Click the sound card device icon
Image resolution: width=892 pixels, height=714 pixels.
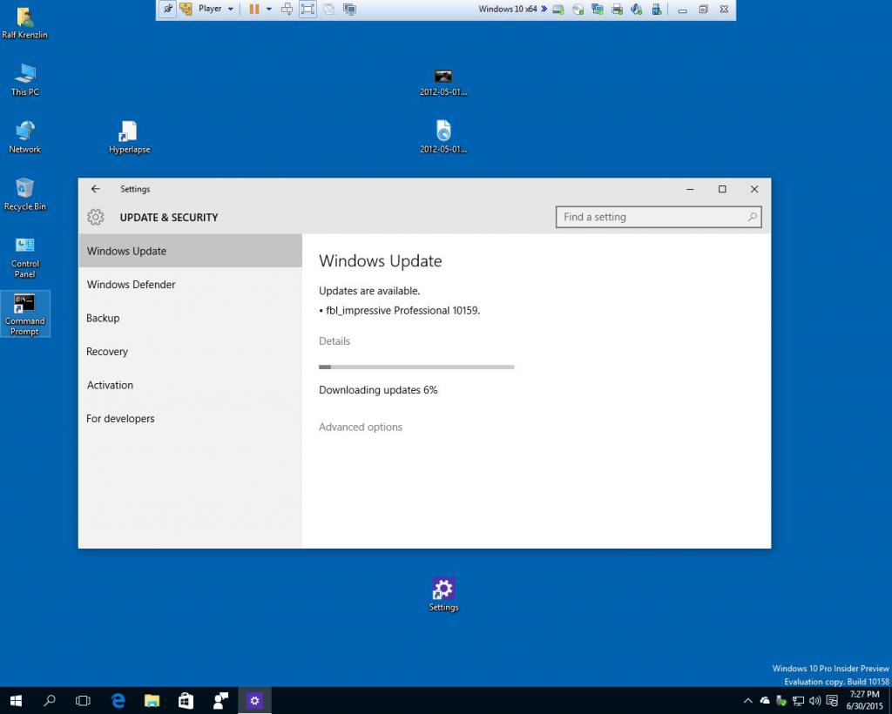(x=636, y=10)
